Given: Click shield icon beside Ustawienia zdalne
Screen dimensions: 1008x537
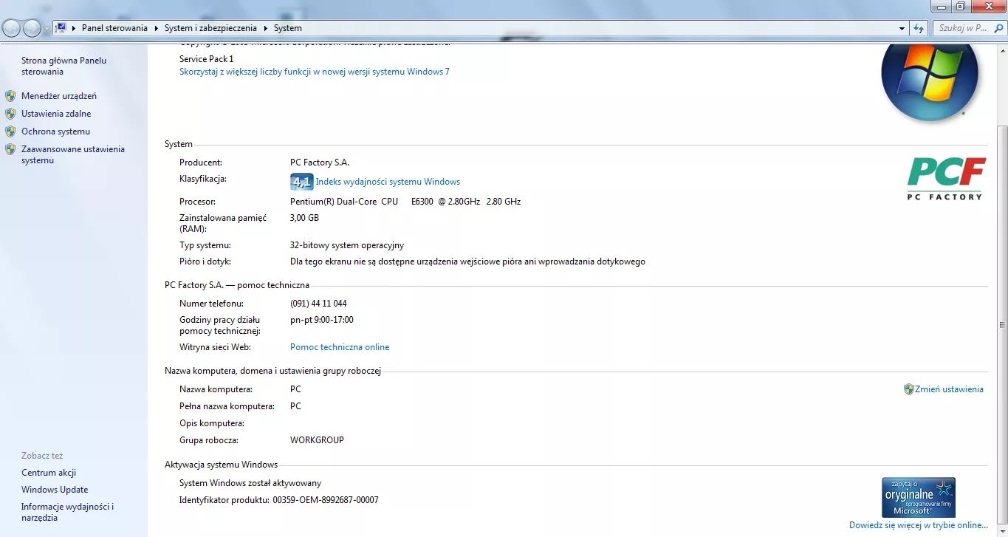Looking at the screenshot, I should click(10, 114).
